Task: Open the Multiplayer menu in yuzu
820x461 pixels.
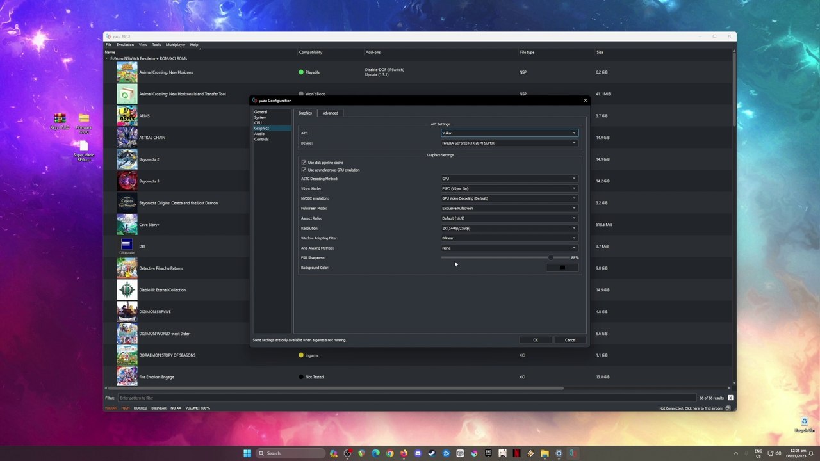Action: coord(176,45)
